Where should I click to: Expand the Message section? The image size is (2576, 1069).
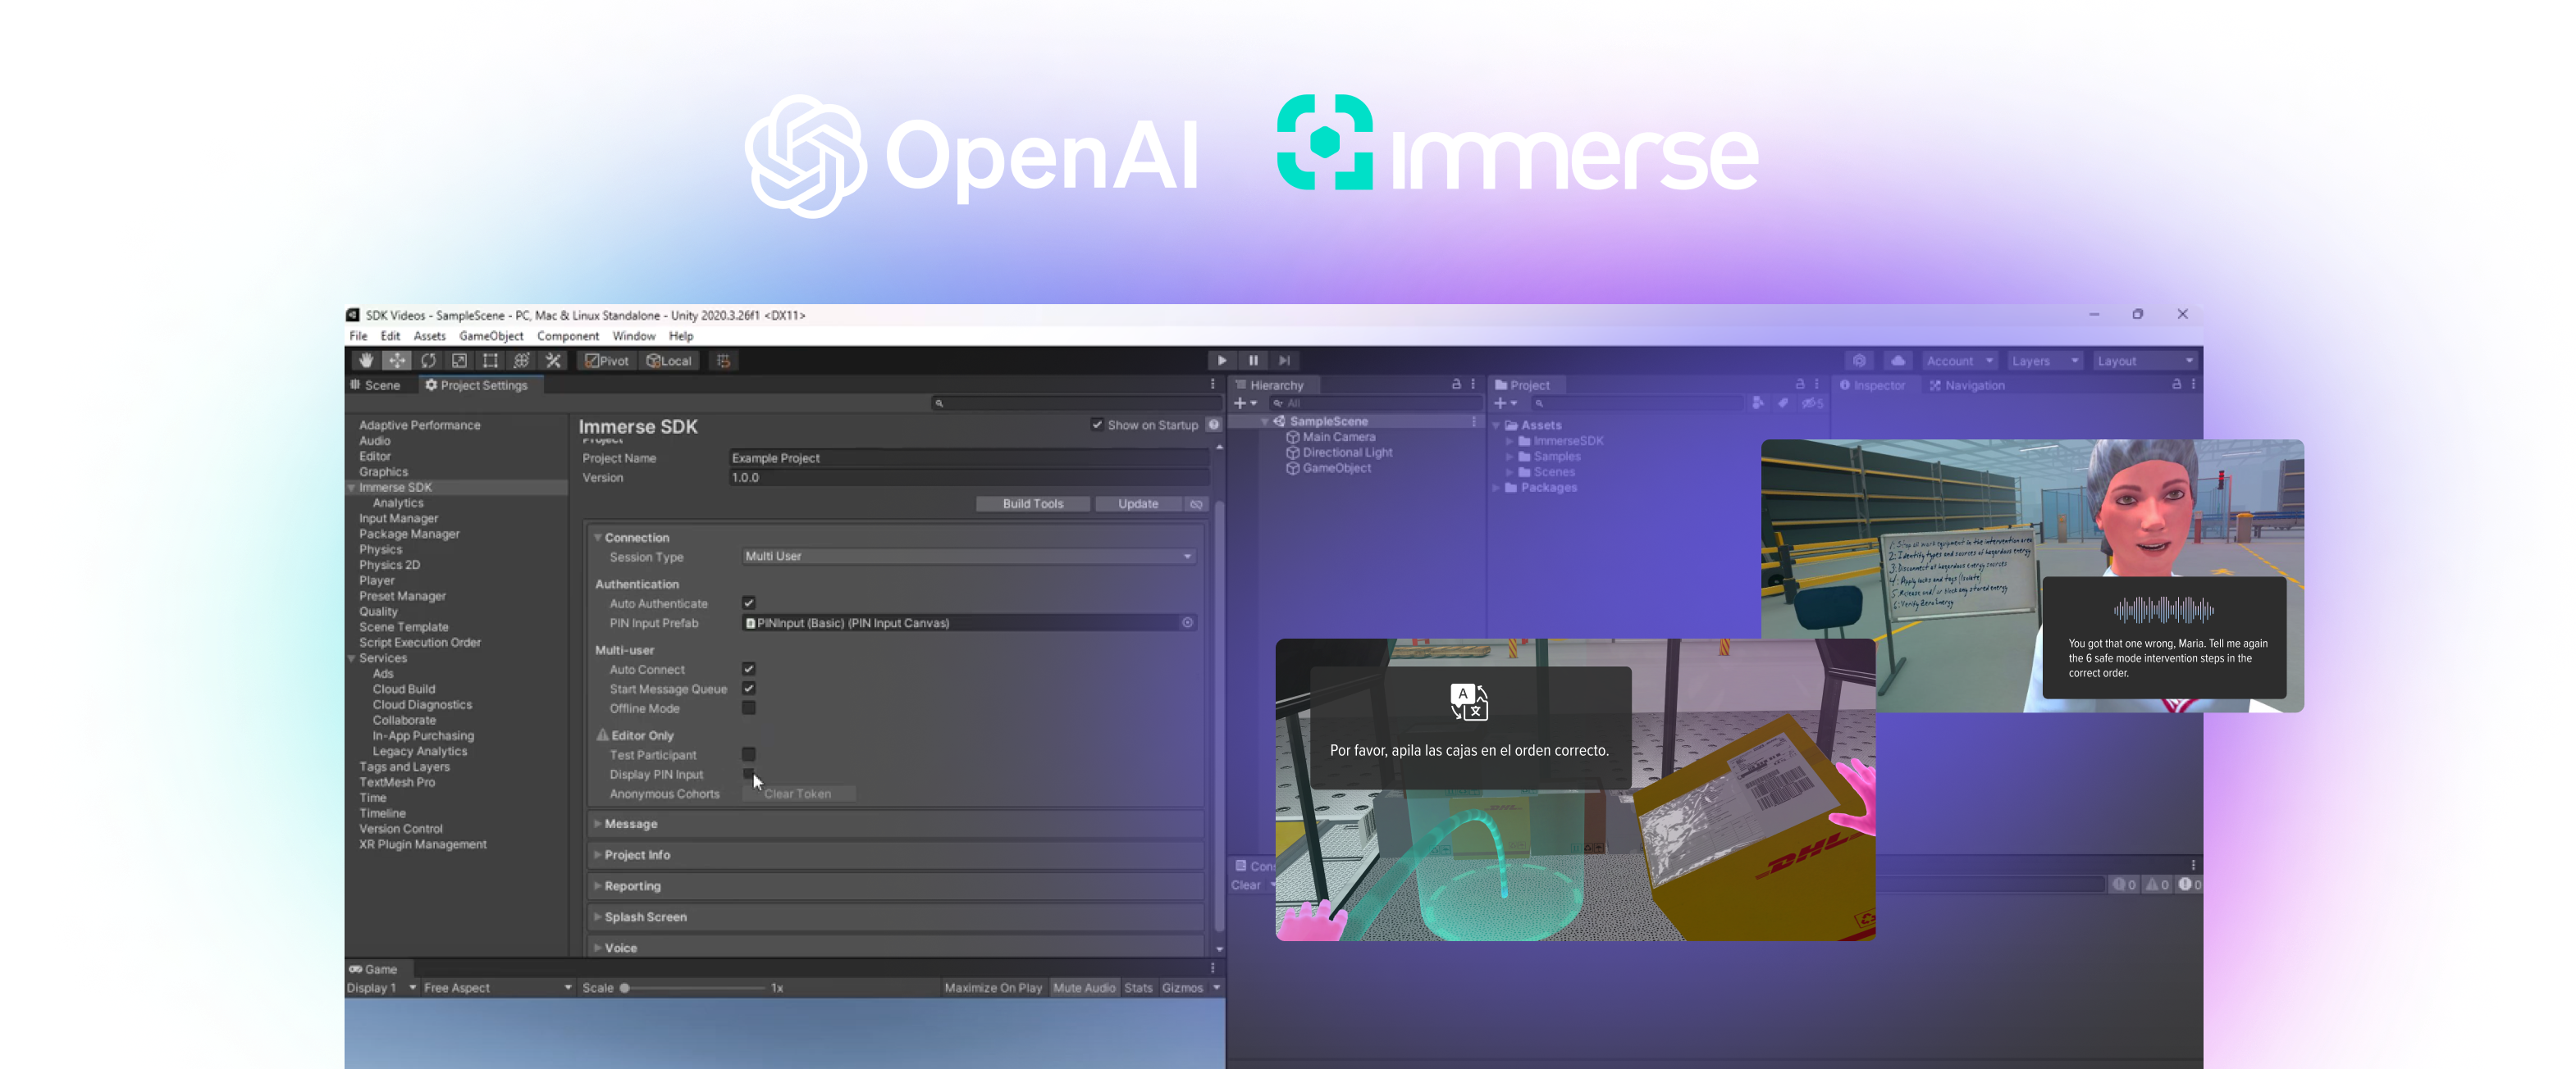598,824
